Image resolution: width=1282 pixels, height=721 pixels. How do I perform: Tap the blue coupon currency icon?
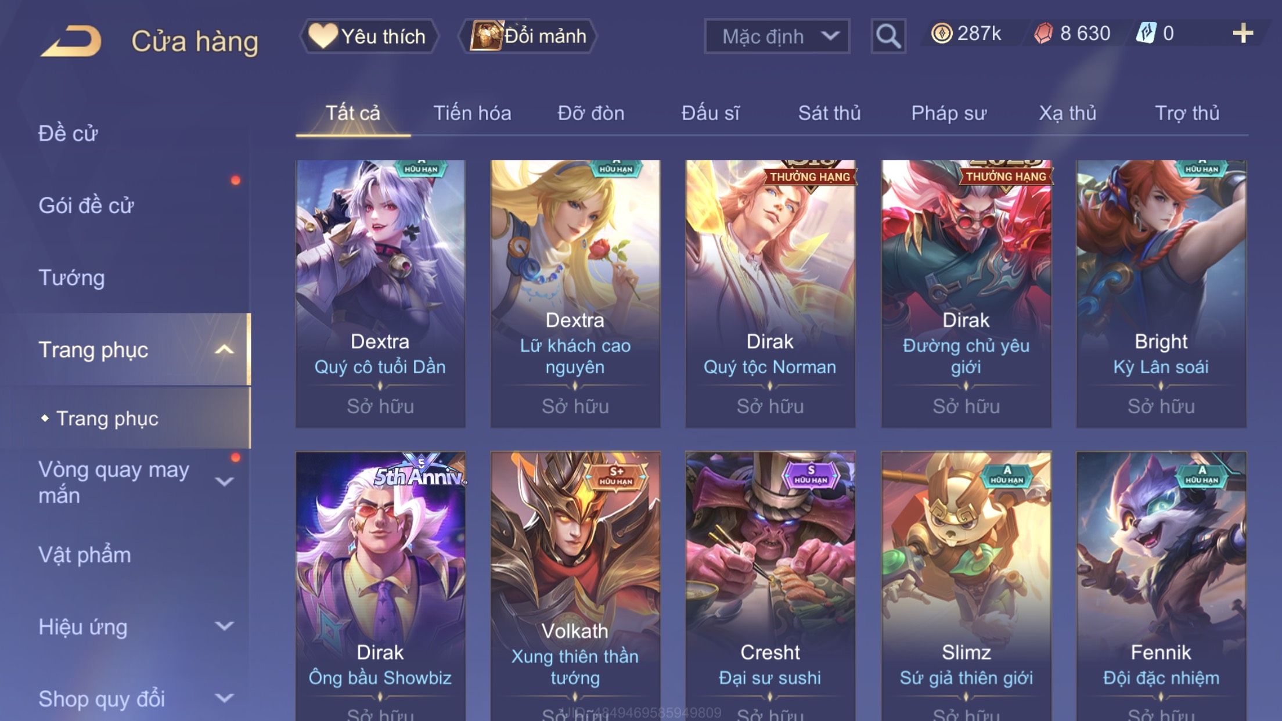tap(1146, 34)
